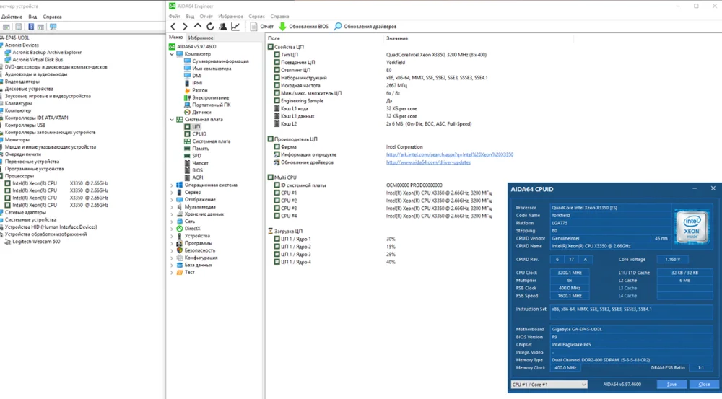The width and height of the screenshot is (722, 399).
Task: Expand the Операционная система branch
Action: pos(172,185)
